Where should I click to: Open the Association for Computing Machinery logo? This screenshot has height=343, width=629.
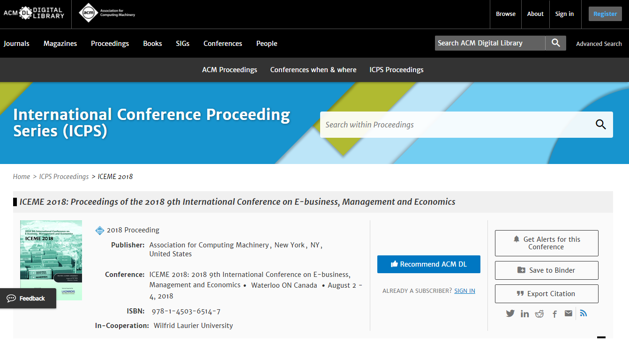point(107,13)
